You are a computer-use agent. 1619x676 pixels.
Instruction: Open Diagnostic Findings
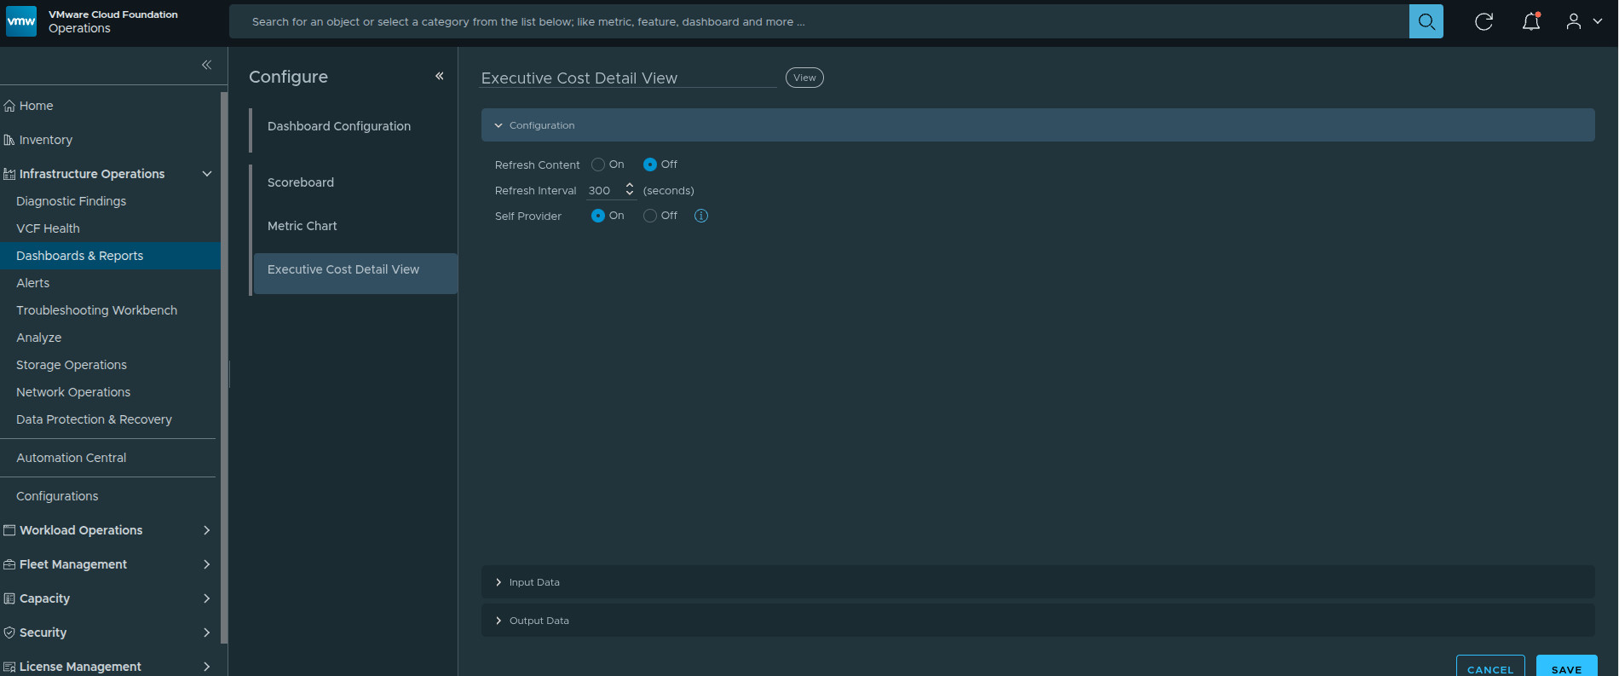(71, 201)
